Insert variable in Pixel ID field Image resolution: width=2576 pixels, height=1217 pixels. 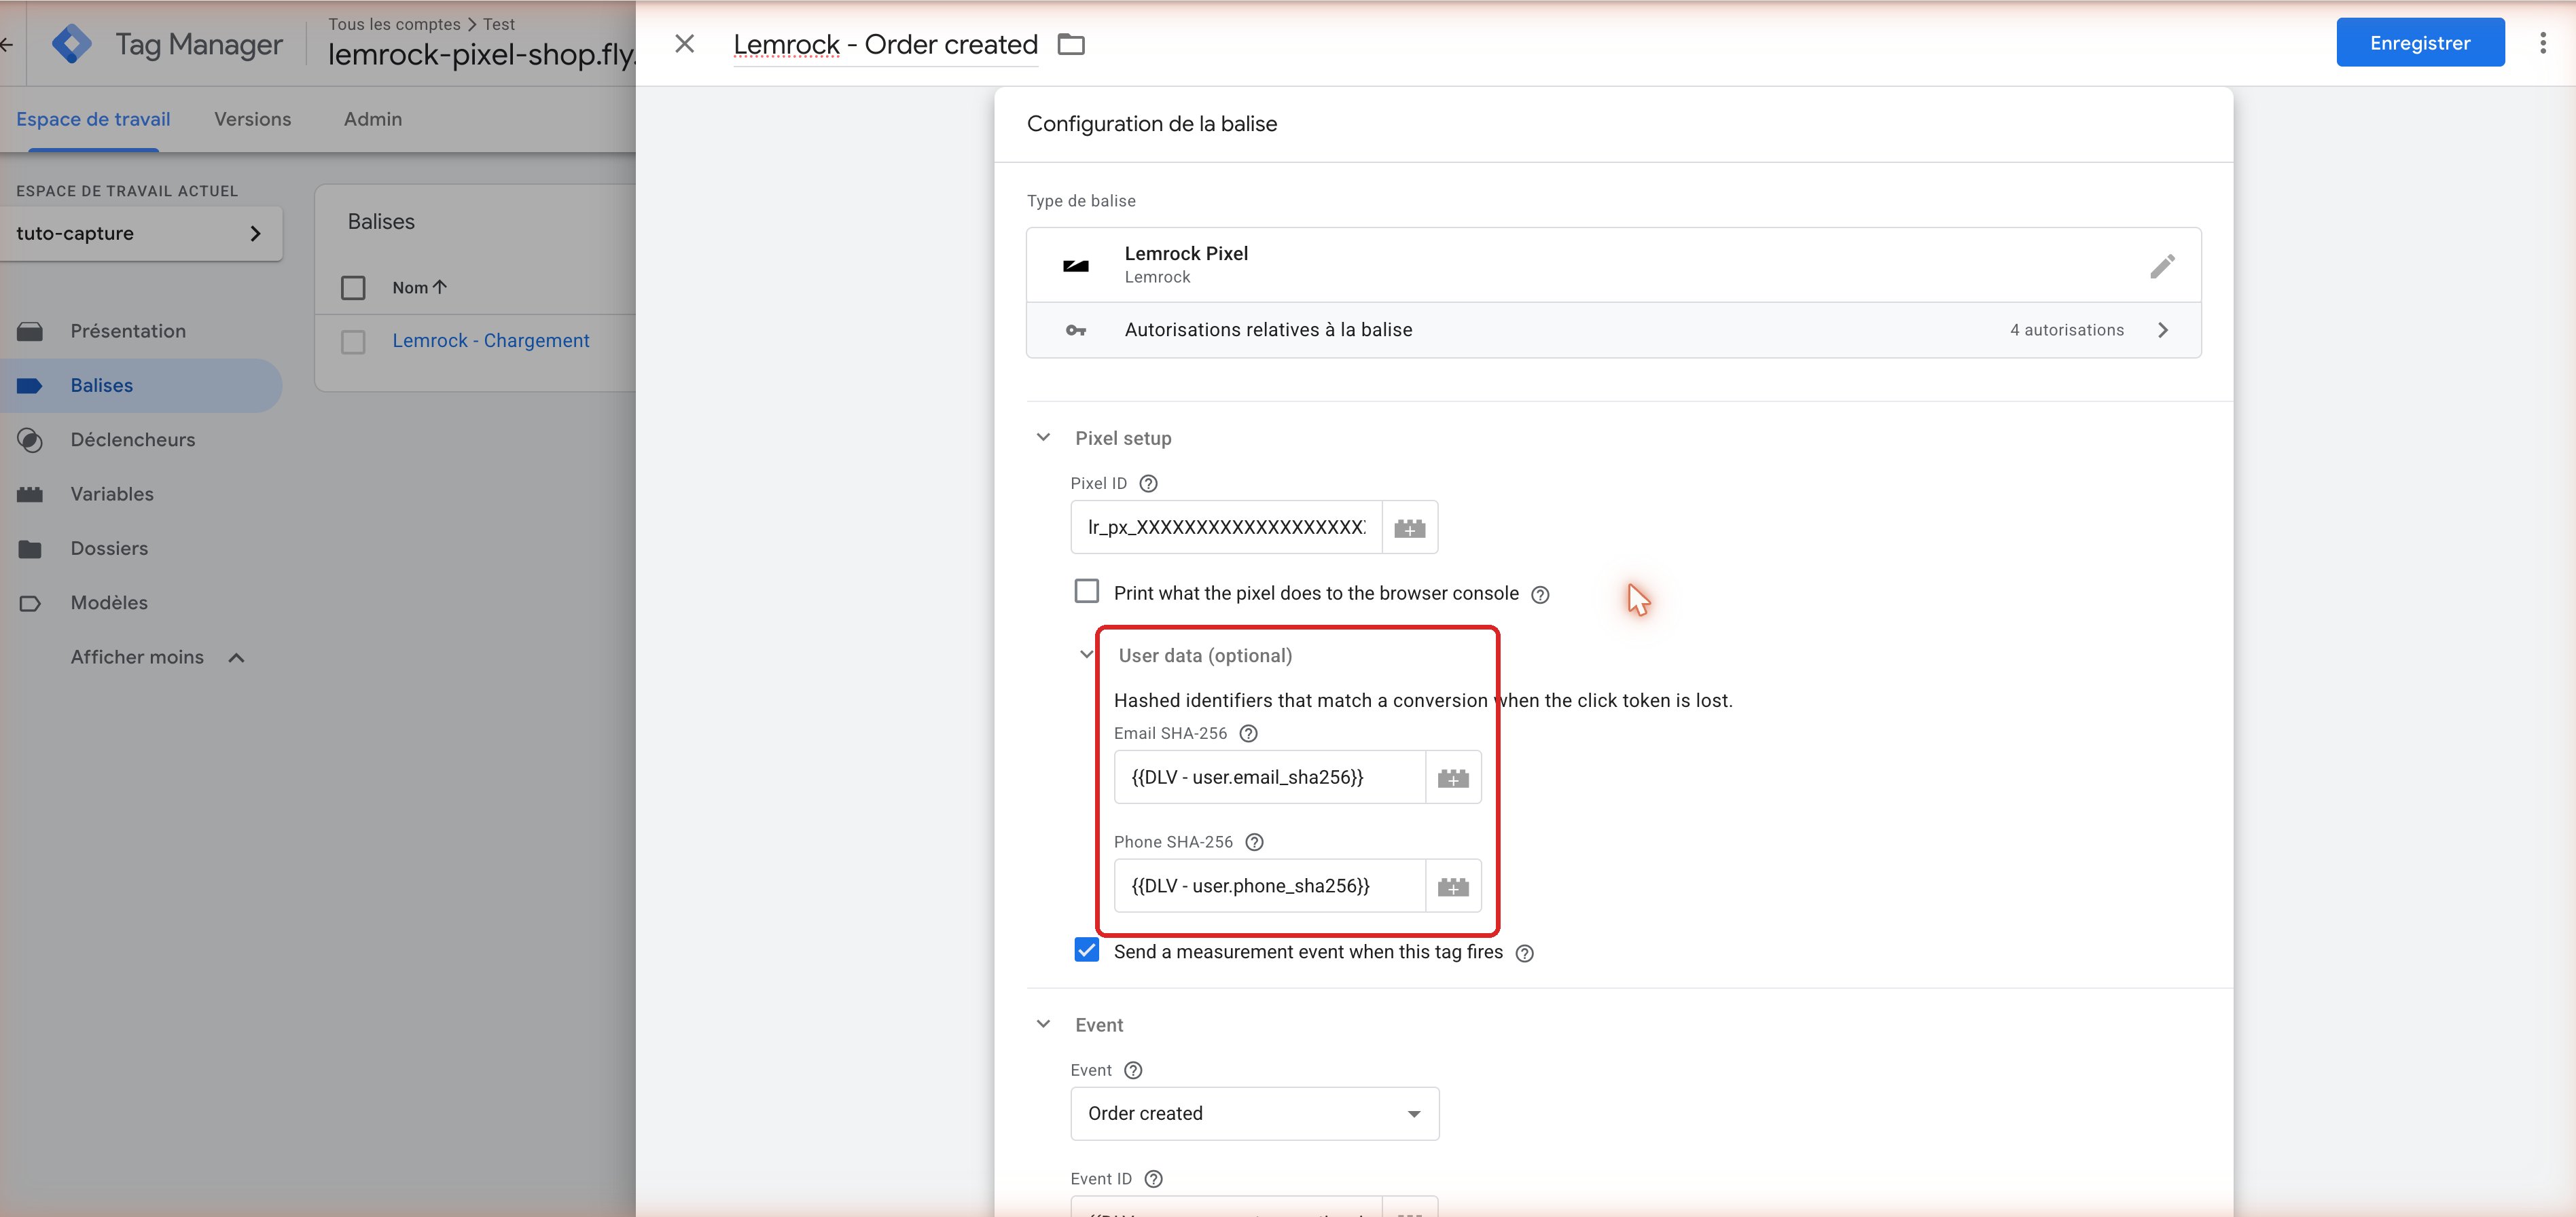pos(1409,527)
